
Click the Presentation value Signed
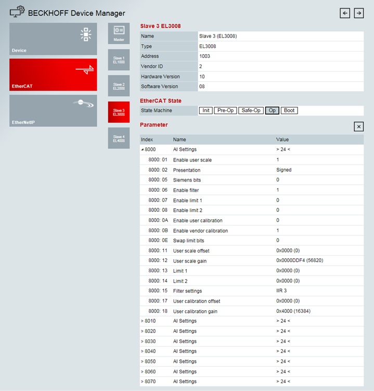tap(284, 170)
